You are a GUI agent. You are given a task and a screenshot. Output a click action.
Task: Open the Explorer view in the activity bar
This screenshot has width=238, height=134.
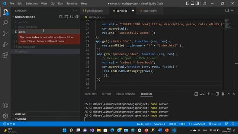tap(5, 12)
